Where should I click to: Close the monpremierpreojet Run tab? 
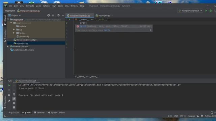click(37, 81)
